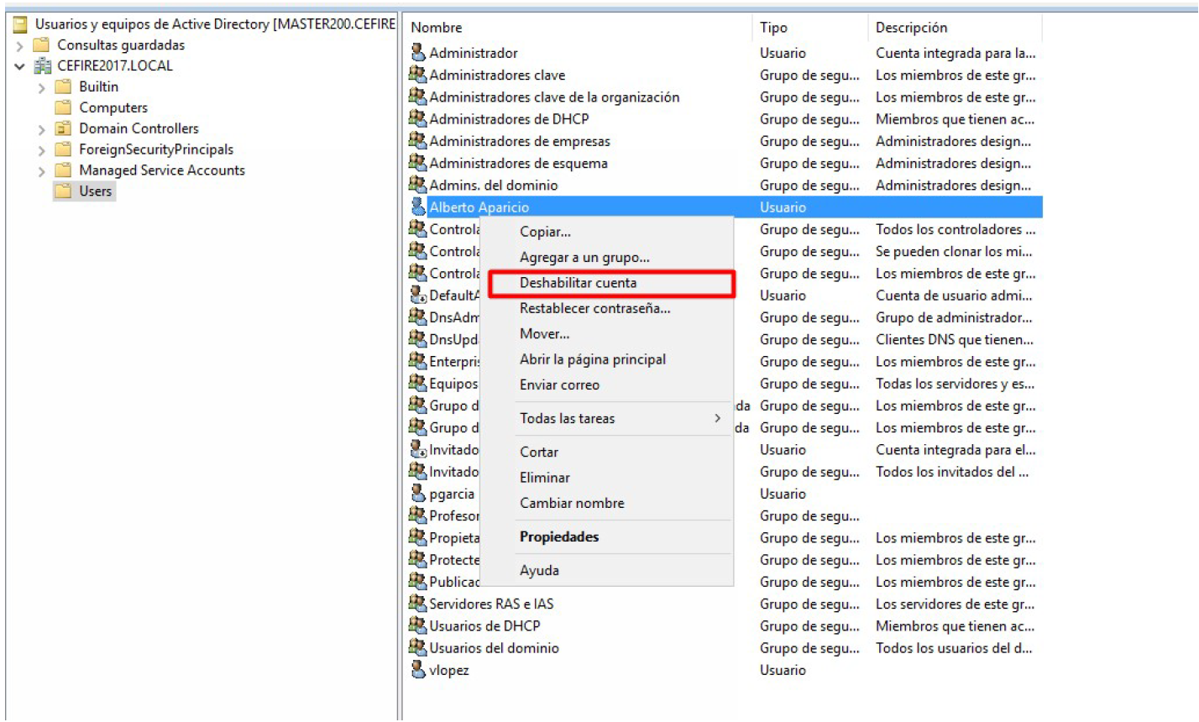Click the CEFIRE2017.LOCAL domain icon
The image size is (1199, 722).
pos(43,65)
